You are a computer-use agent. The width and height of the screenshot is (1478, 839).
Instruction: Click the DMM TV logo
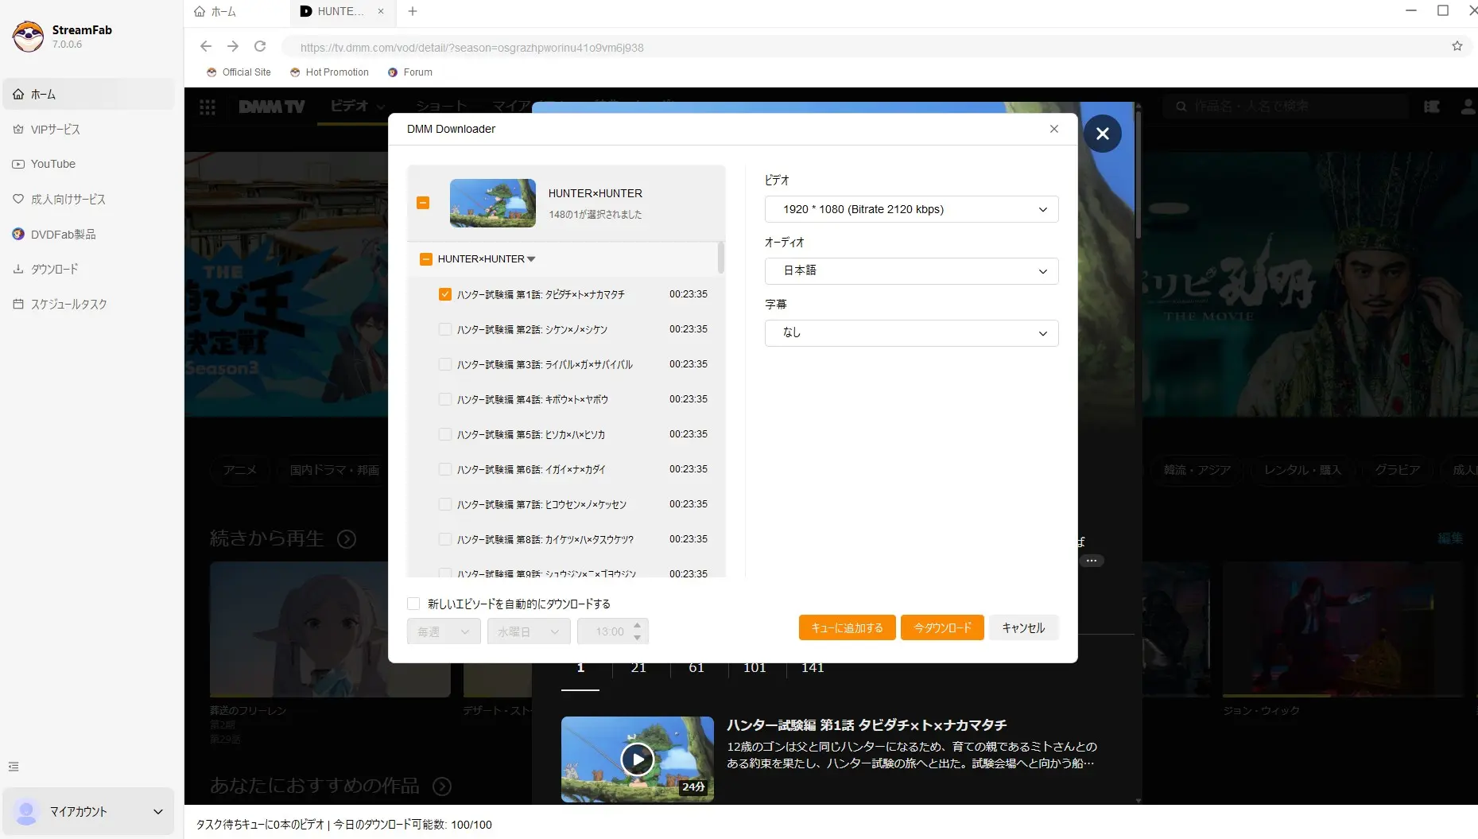(272, 107)
